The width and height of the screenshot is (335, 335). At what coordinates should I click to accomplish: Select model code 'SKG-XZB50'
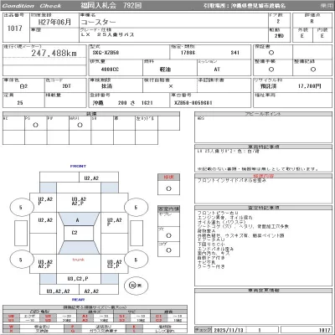coord(106,53)
